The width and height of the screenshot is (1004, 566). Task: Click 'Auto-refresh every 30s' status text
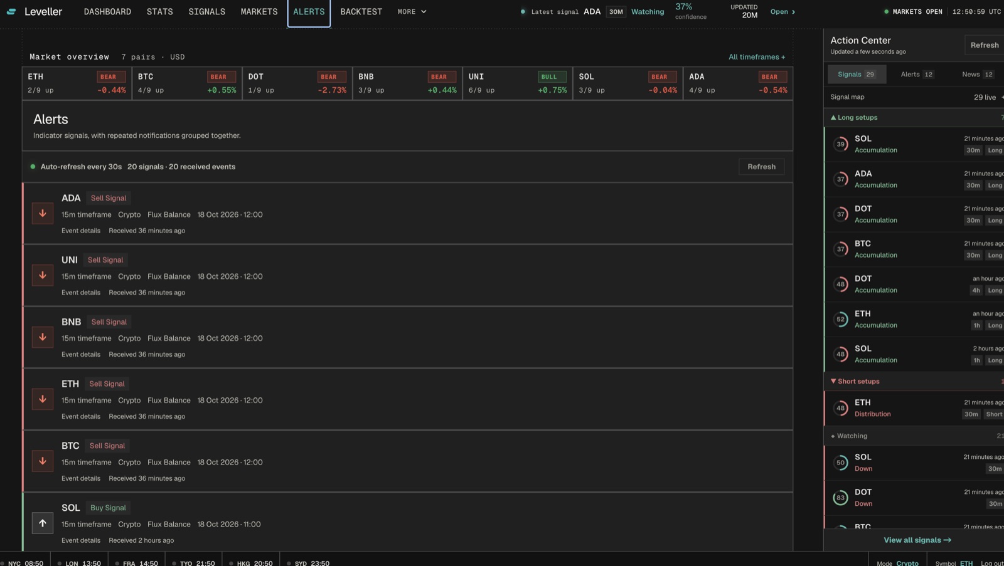click(x=81, y=167)
